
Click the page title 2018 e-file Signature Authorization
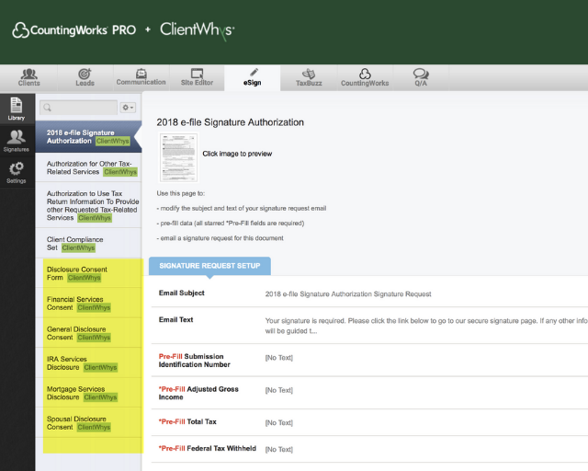point(231,122)
